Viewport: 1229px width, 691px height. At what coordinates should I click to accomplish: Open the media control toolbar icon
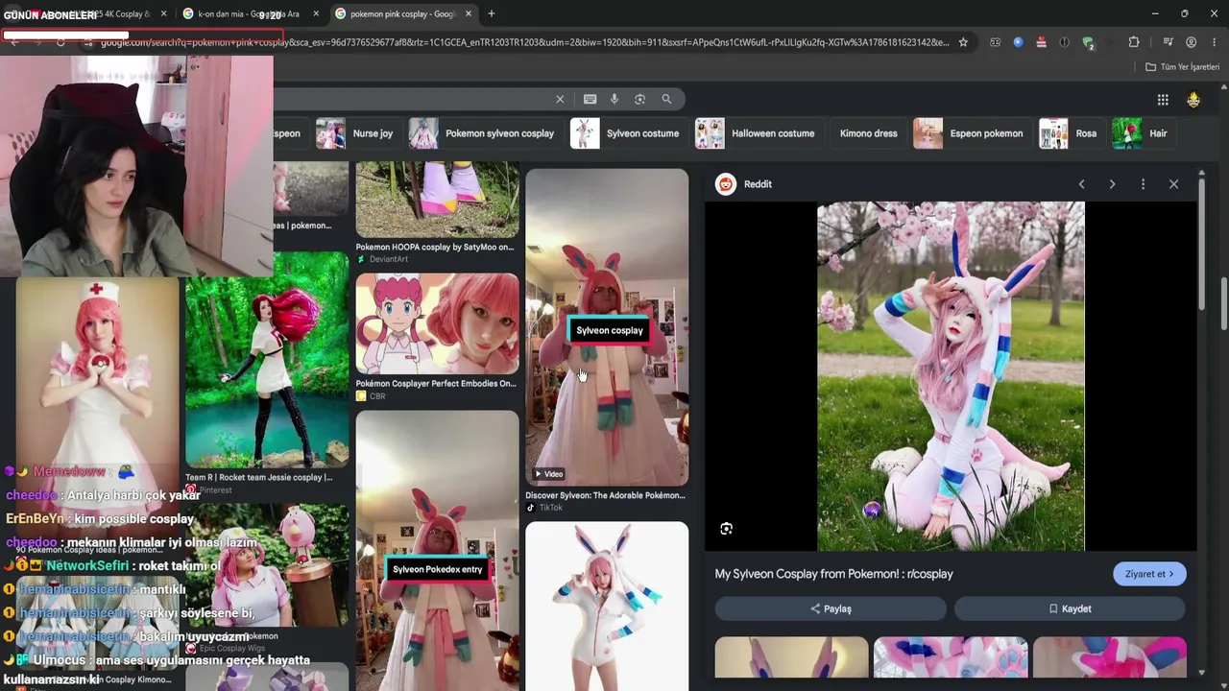(1168, 42)
